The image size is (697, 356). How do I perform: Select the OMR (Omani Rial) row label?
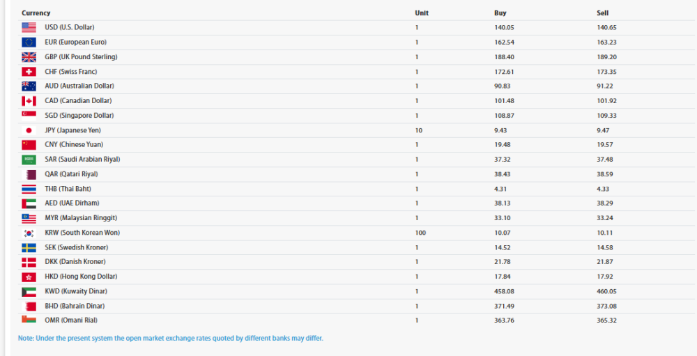pyautogui.click(x=71, y=320)
